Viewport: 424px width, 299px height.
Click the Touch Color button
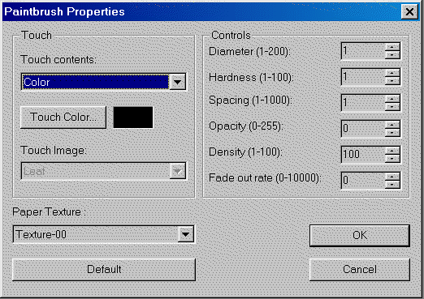tap(63, 117)
